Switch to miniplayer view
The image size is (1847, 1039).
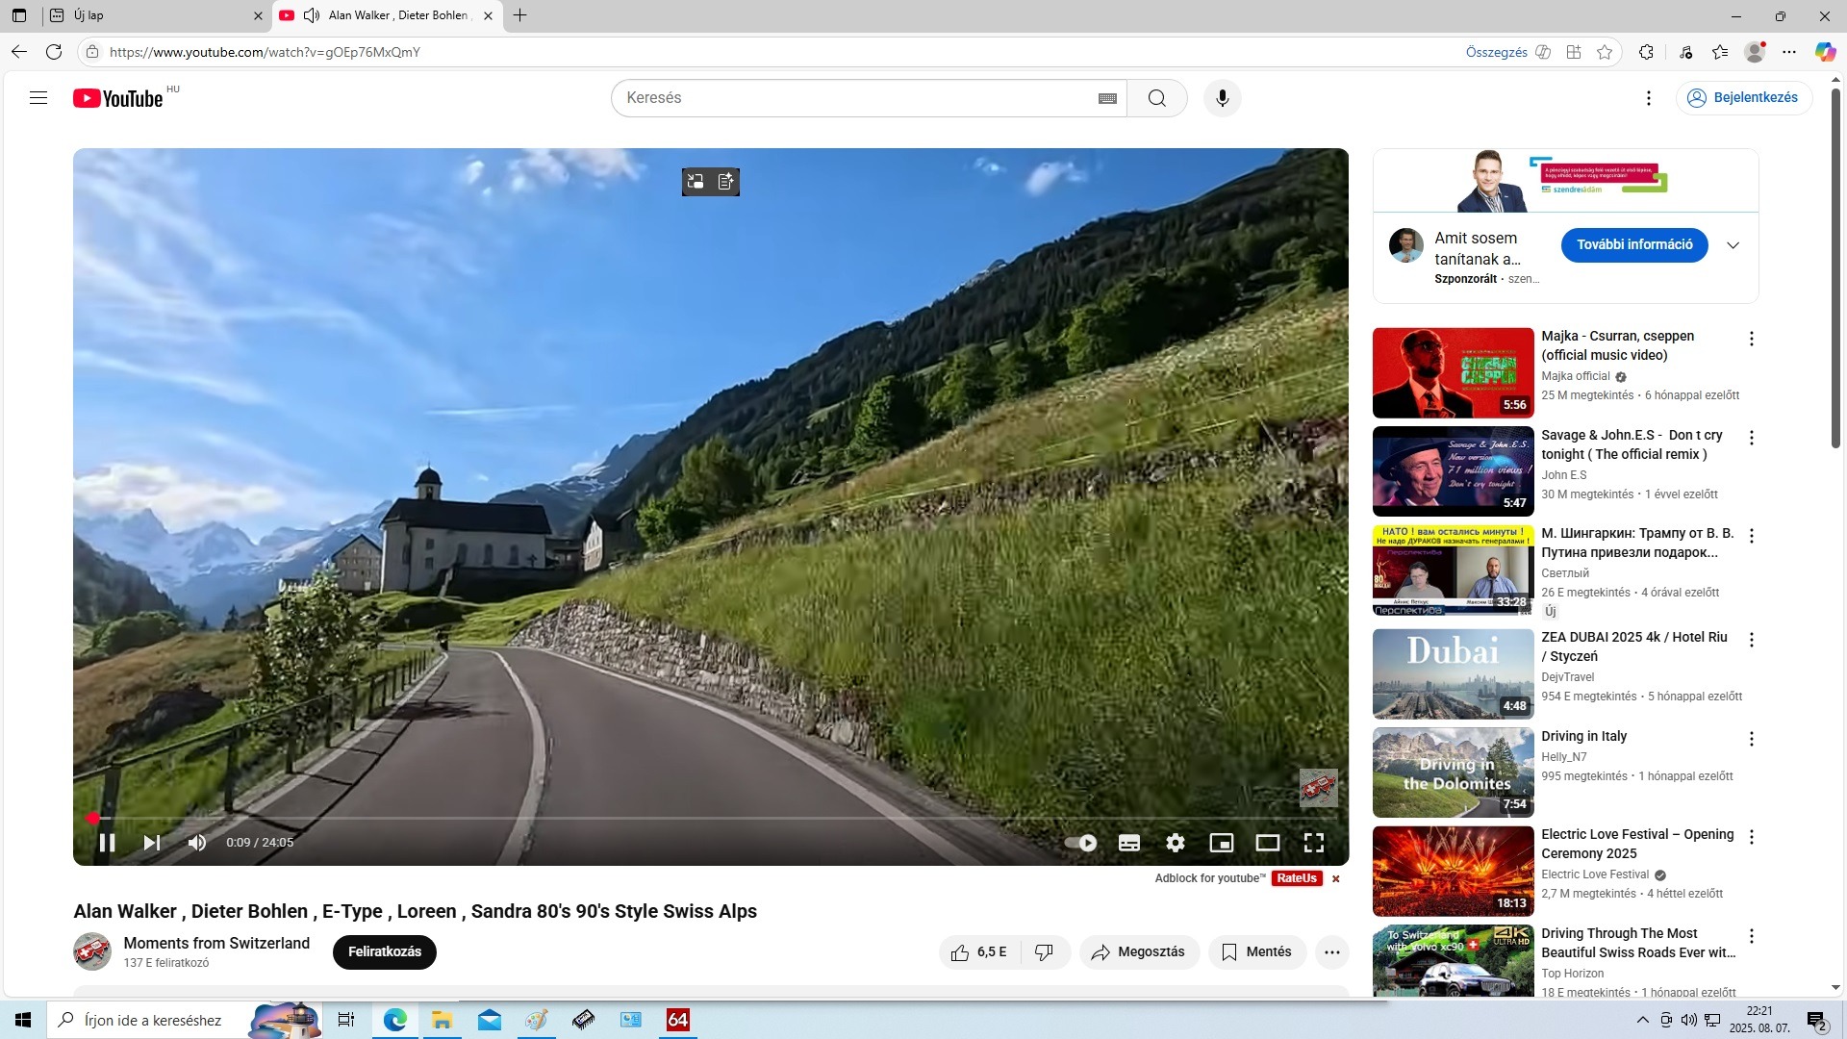click(1221, 843)
